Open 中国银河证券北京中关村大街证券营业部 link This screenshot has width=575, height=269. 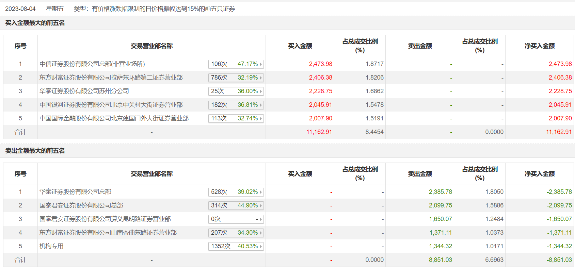click(111, 105)
